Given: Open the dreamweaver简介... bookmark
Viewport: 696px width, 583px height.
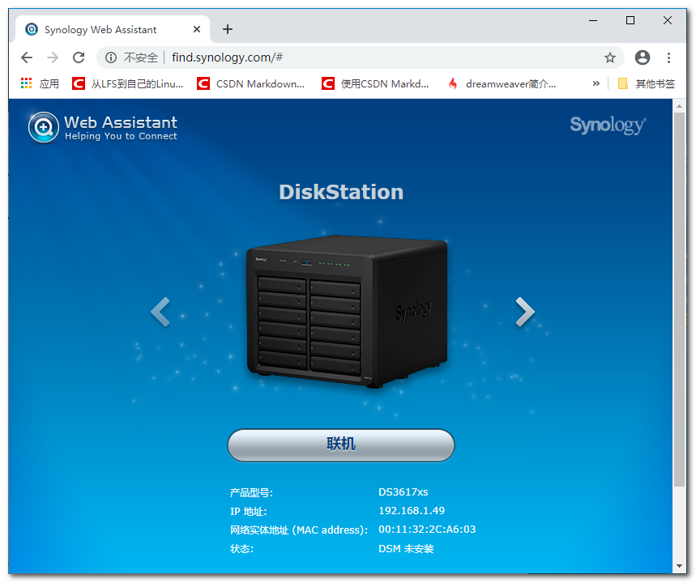Looking at the screenshot, I should pos(502,83).
